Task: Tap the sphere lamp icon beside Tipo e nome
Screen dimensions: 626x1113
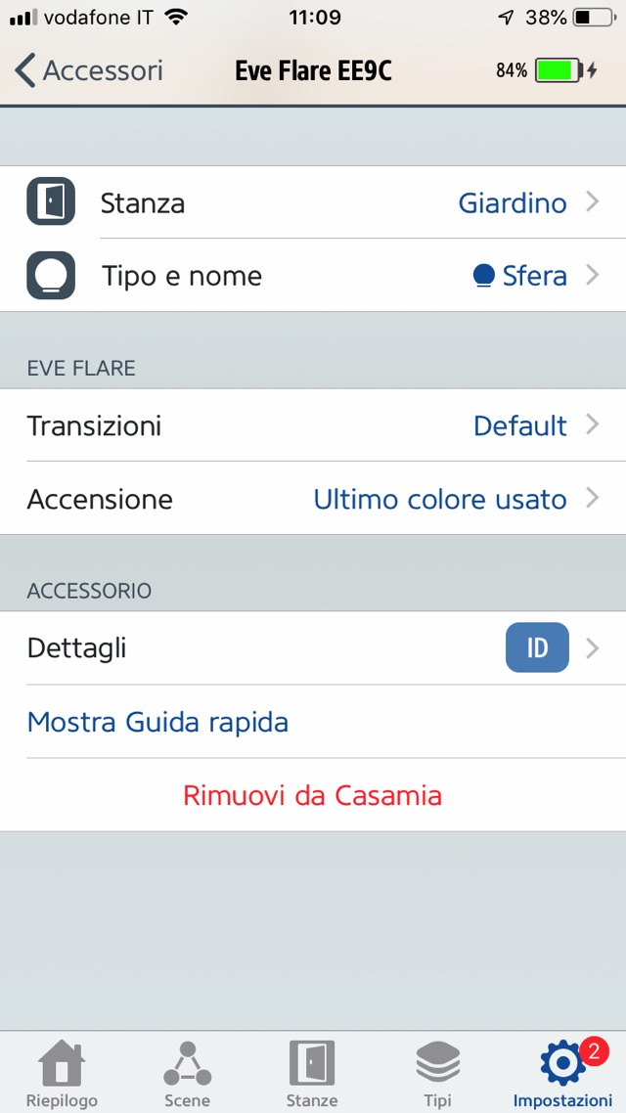Action: click(x=51, y=276)
